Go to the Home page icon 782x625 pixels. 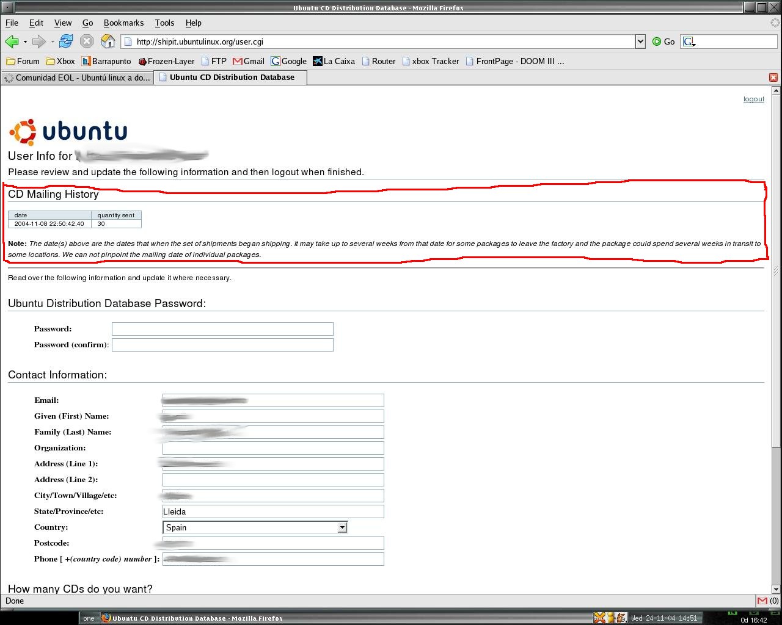point(108,42)
